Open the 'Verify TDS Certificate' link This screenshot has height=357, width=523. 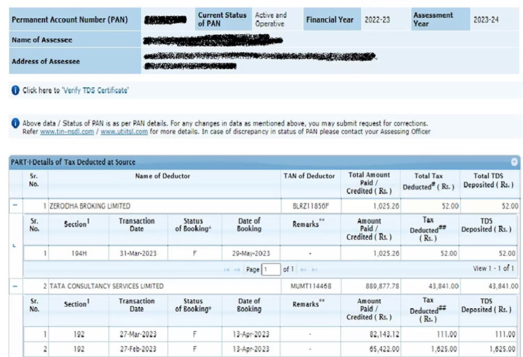click(x=95, y=91)
